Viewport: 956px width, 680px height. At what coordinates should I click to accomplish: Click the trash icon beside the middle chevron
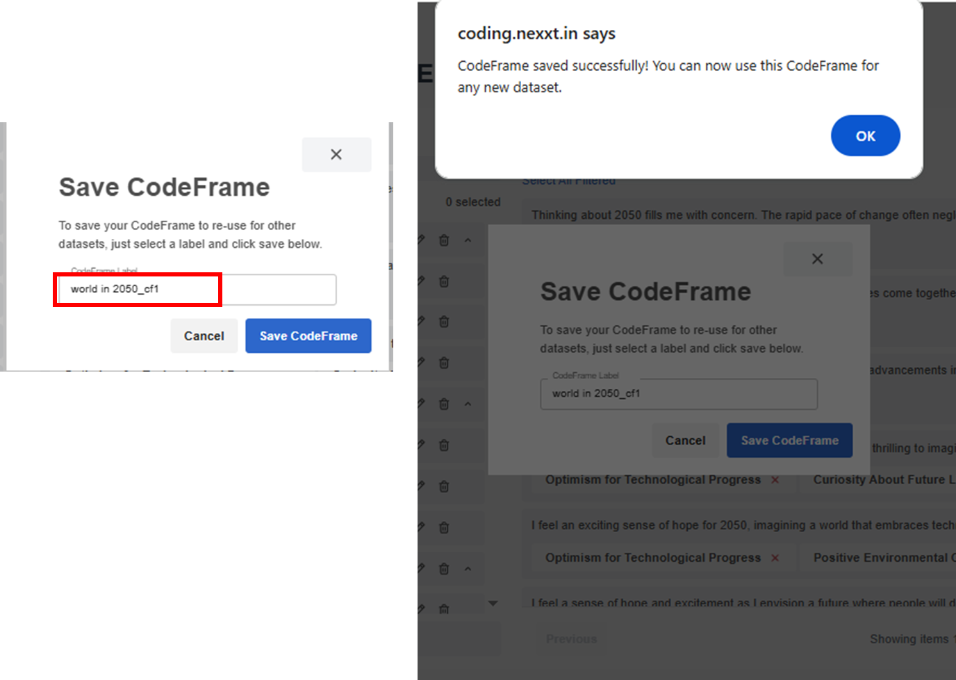tap(444, 404)
